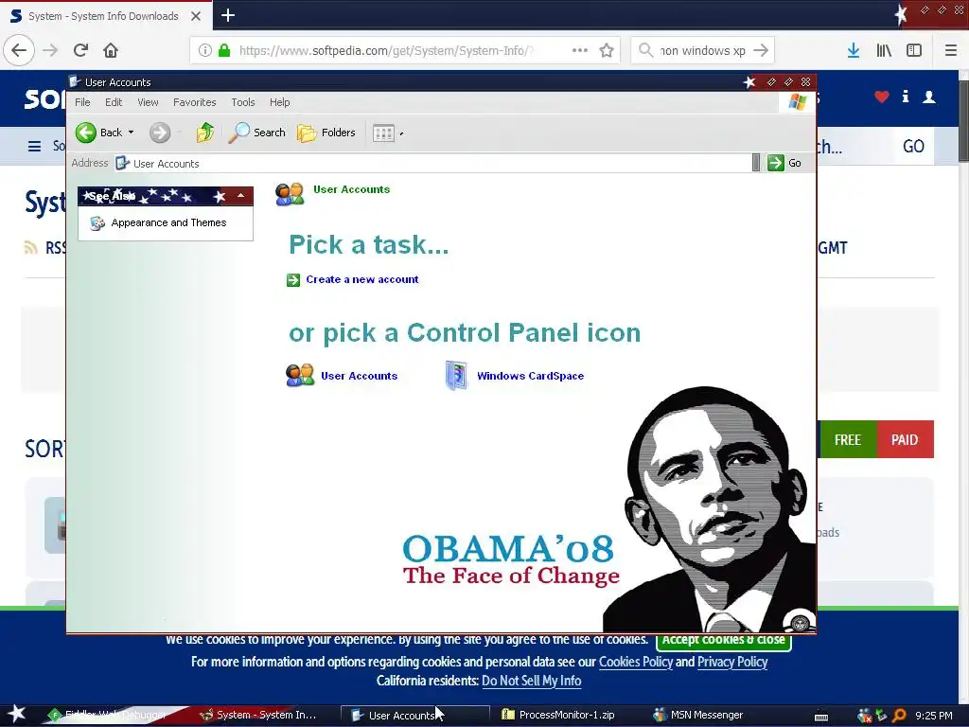Click the green Go button beside address bar
The image size is (969, 727).
(784, 163)
